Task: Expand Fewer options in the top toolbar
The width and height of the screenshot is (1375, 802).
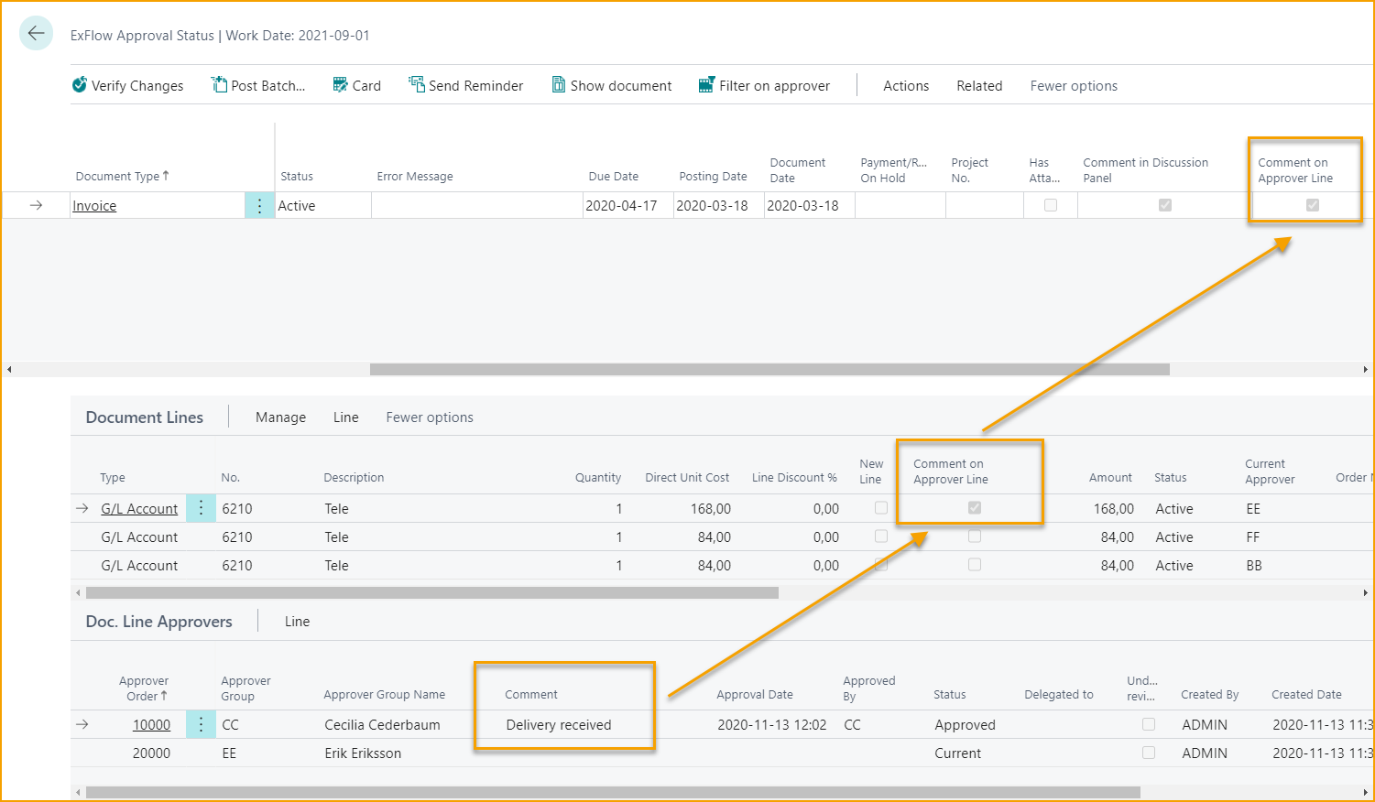Action: coord(1073,85)
